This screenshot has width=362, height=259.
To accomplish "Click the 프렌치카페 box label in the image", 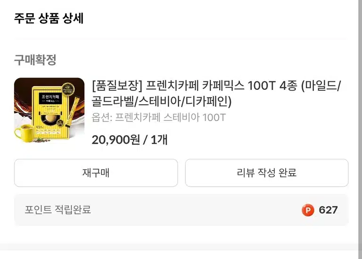I will point(50,98).
